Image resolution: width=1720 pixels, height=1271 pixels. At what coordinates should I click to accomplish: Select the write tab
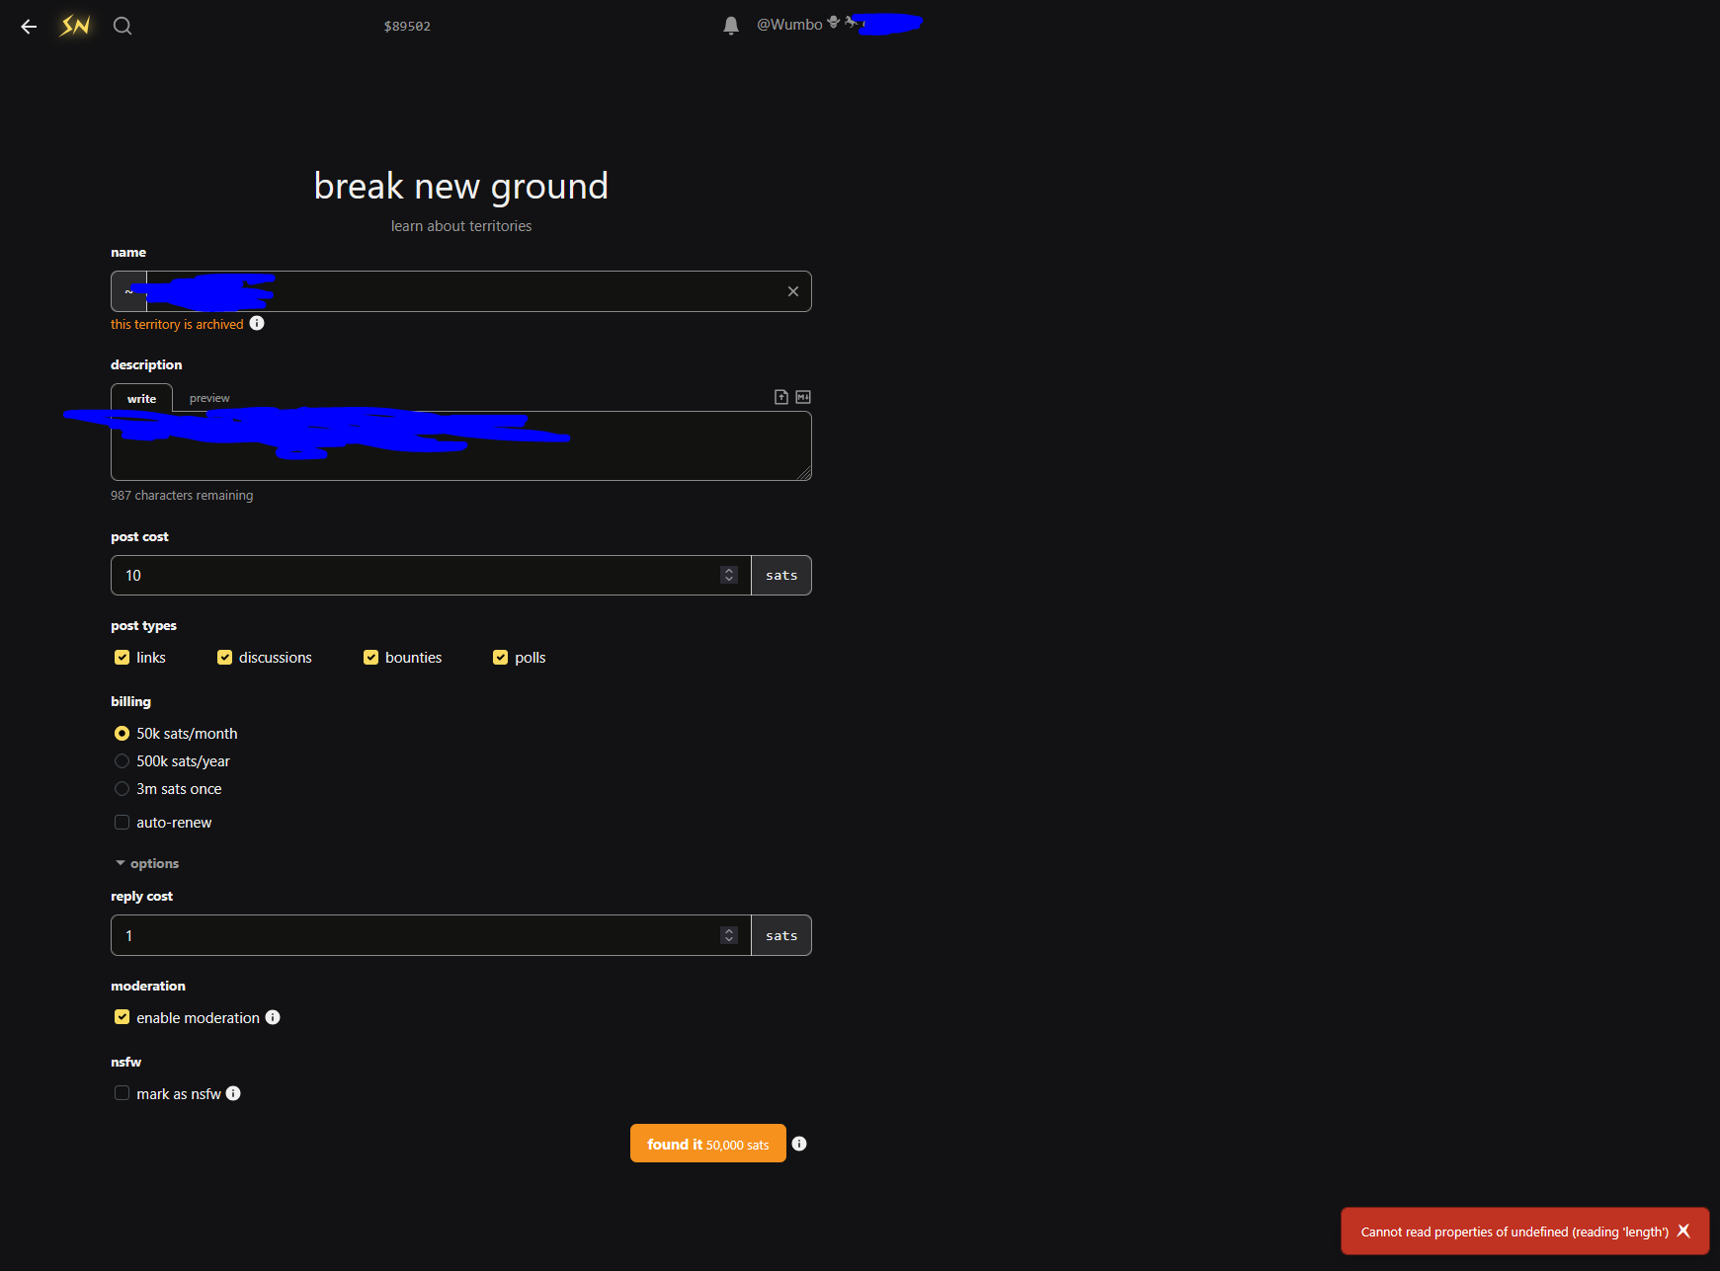pyautogui.click(x=141, y=398)
